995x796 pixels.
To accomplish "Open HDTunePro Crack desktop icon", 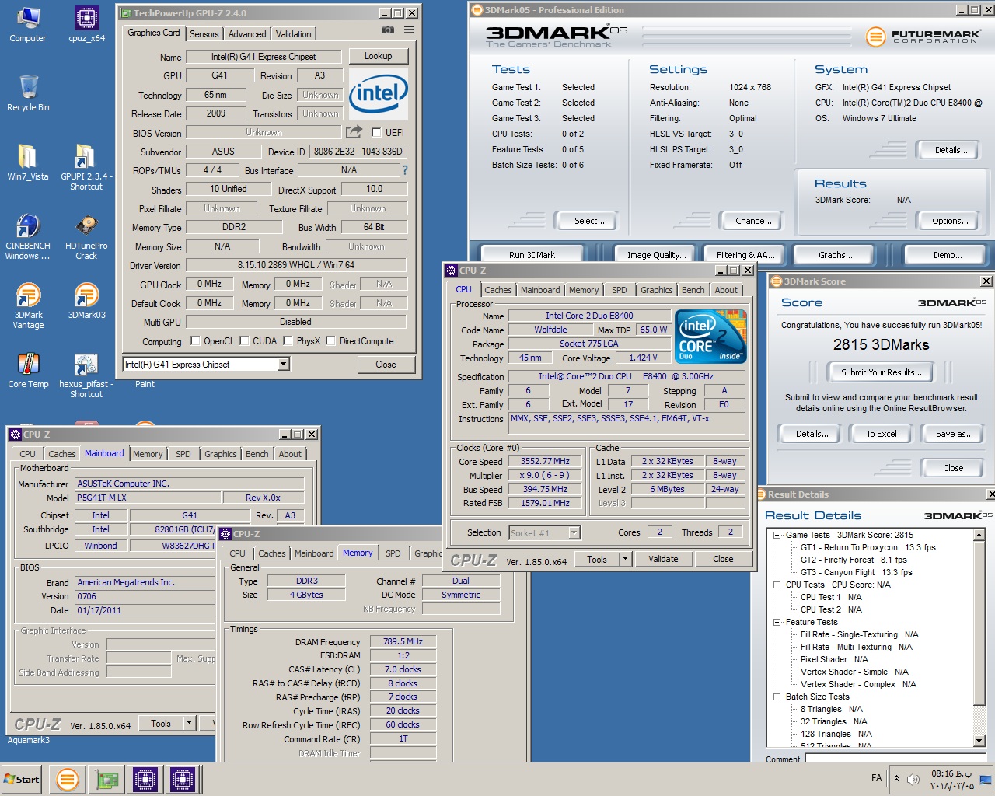I will [86, 237].
